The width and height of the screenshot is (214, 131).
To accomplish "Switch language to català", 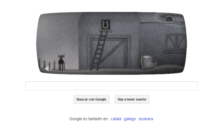I will point(116,119).
